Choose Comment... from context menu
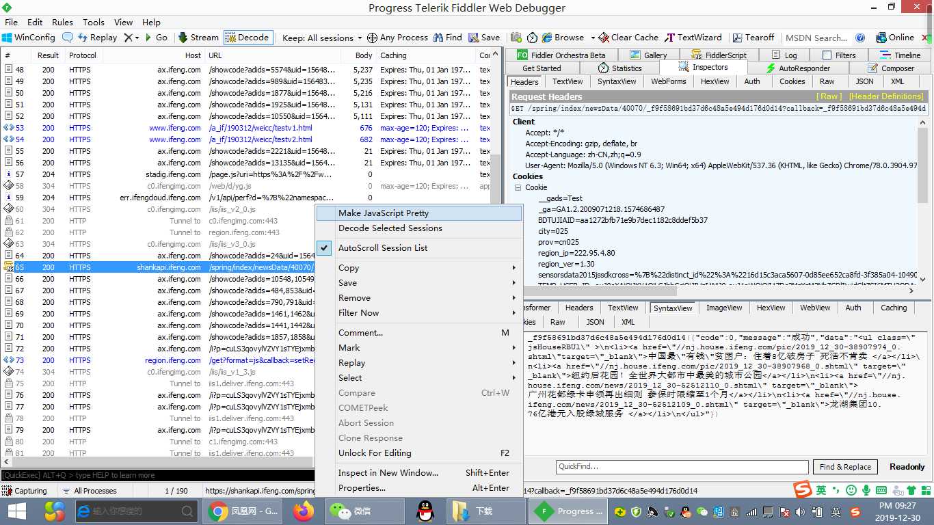This screenshot has width=934, height=525. [418, 333]
